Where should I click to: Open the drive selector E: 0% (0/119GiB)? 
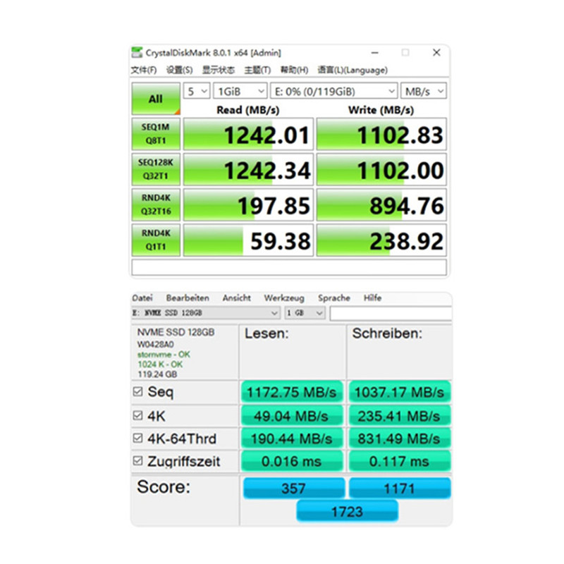(334, 92)
